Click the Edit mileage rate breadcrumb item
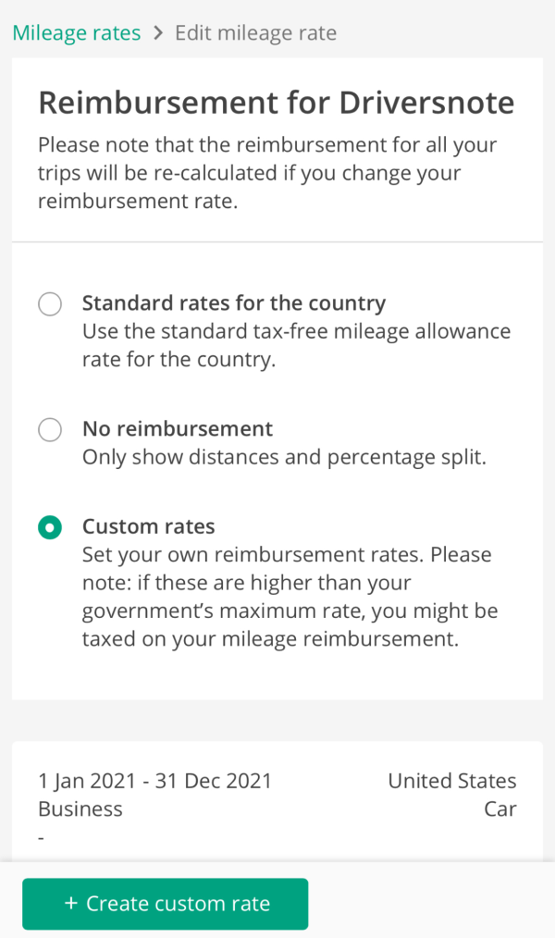Screen dimensions: 555x938 tap(255, 32)
